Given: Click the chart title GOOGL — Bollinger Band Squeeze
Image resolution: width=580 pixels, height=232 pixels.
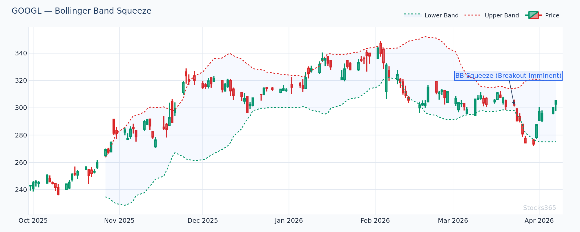Looking at the screenshot, I should click(x=81, y=11).
